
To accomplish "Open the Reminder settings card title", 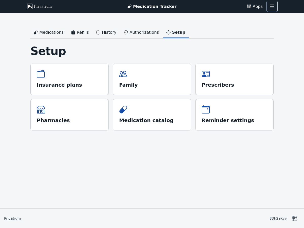I will 228,120.
